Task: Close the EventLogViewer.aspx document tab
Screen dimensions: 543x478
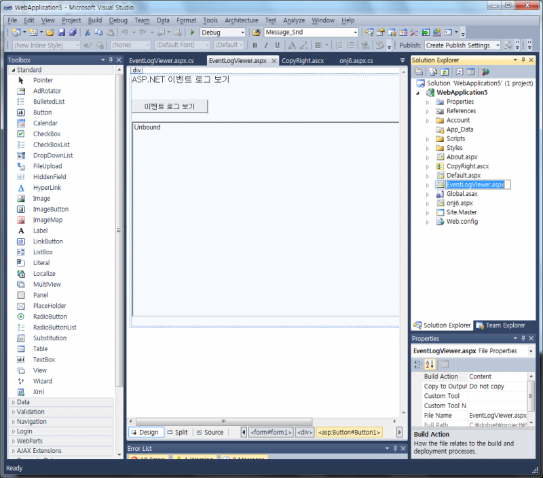Action: coord(274,61)
